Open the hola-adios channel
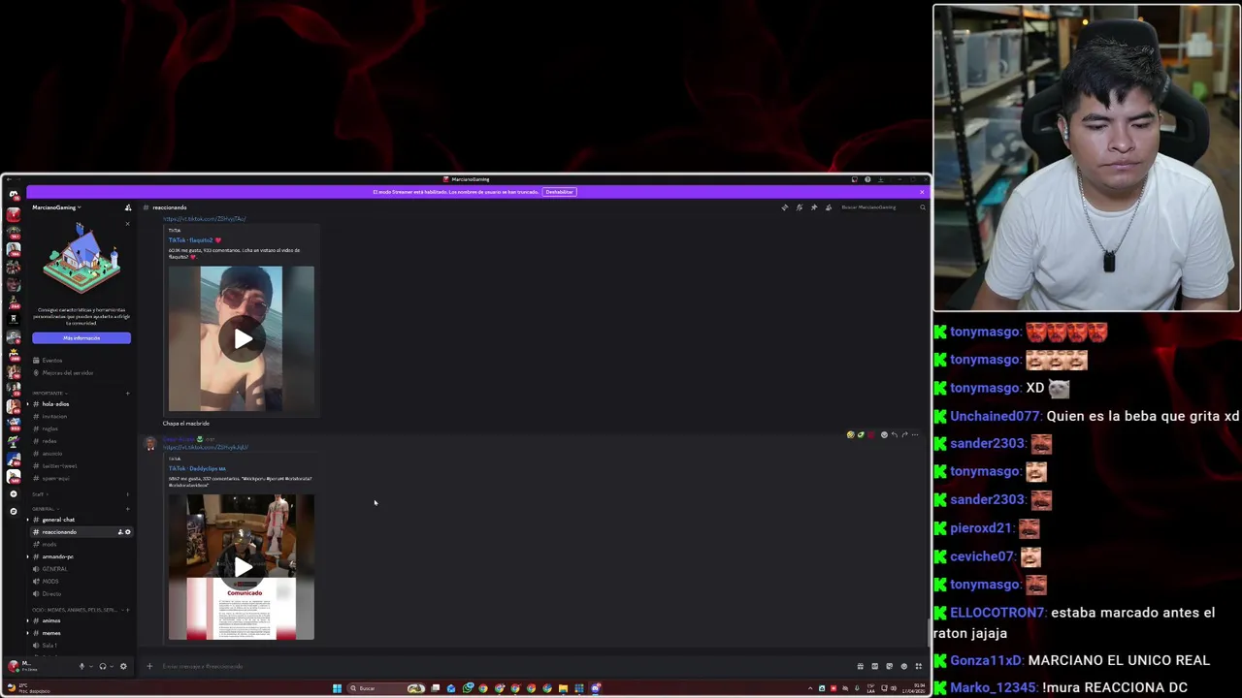Viewport: 1242px width, 698px height. (x=55, y=404)
